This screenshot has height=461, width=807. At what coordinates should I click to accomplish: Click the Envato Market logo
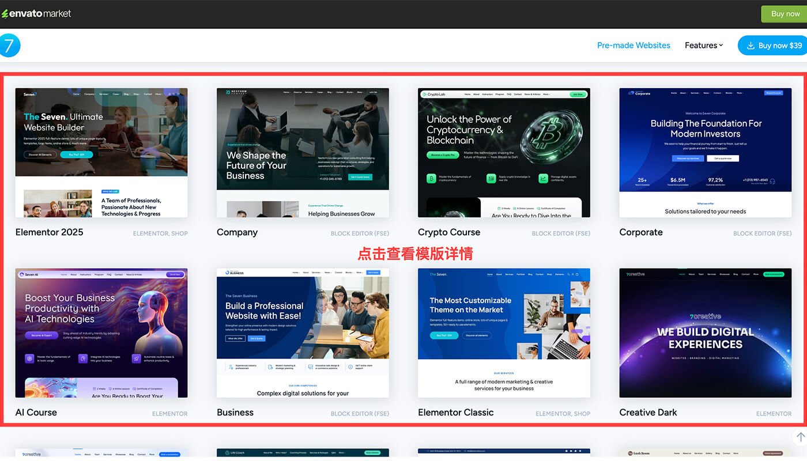pos(36,13)
